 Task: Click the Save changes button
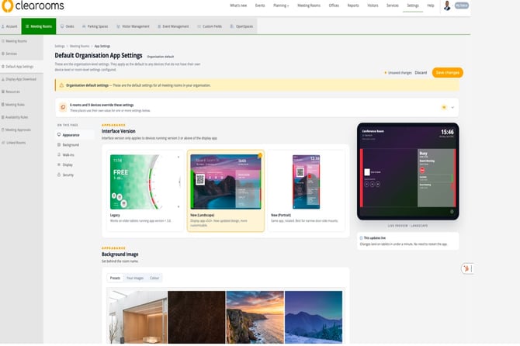(447, 73)
